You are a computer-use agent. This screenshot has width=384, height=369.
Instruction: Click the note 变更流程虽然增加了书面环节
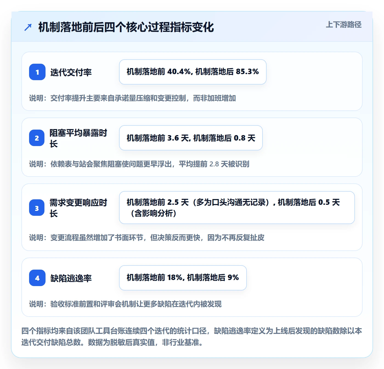(147, 237)
